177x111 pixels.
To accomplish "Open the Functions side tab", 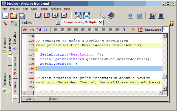I will coord(10,47).
